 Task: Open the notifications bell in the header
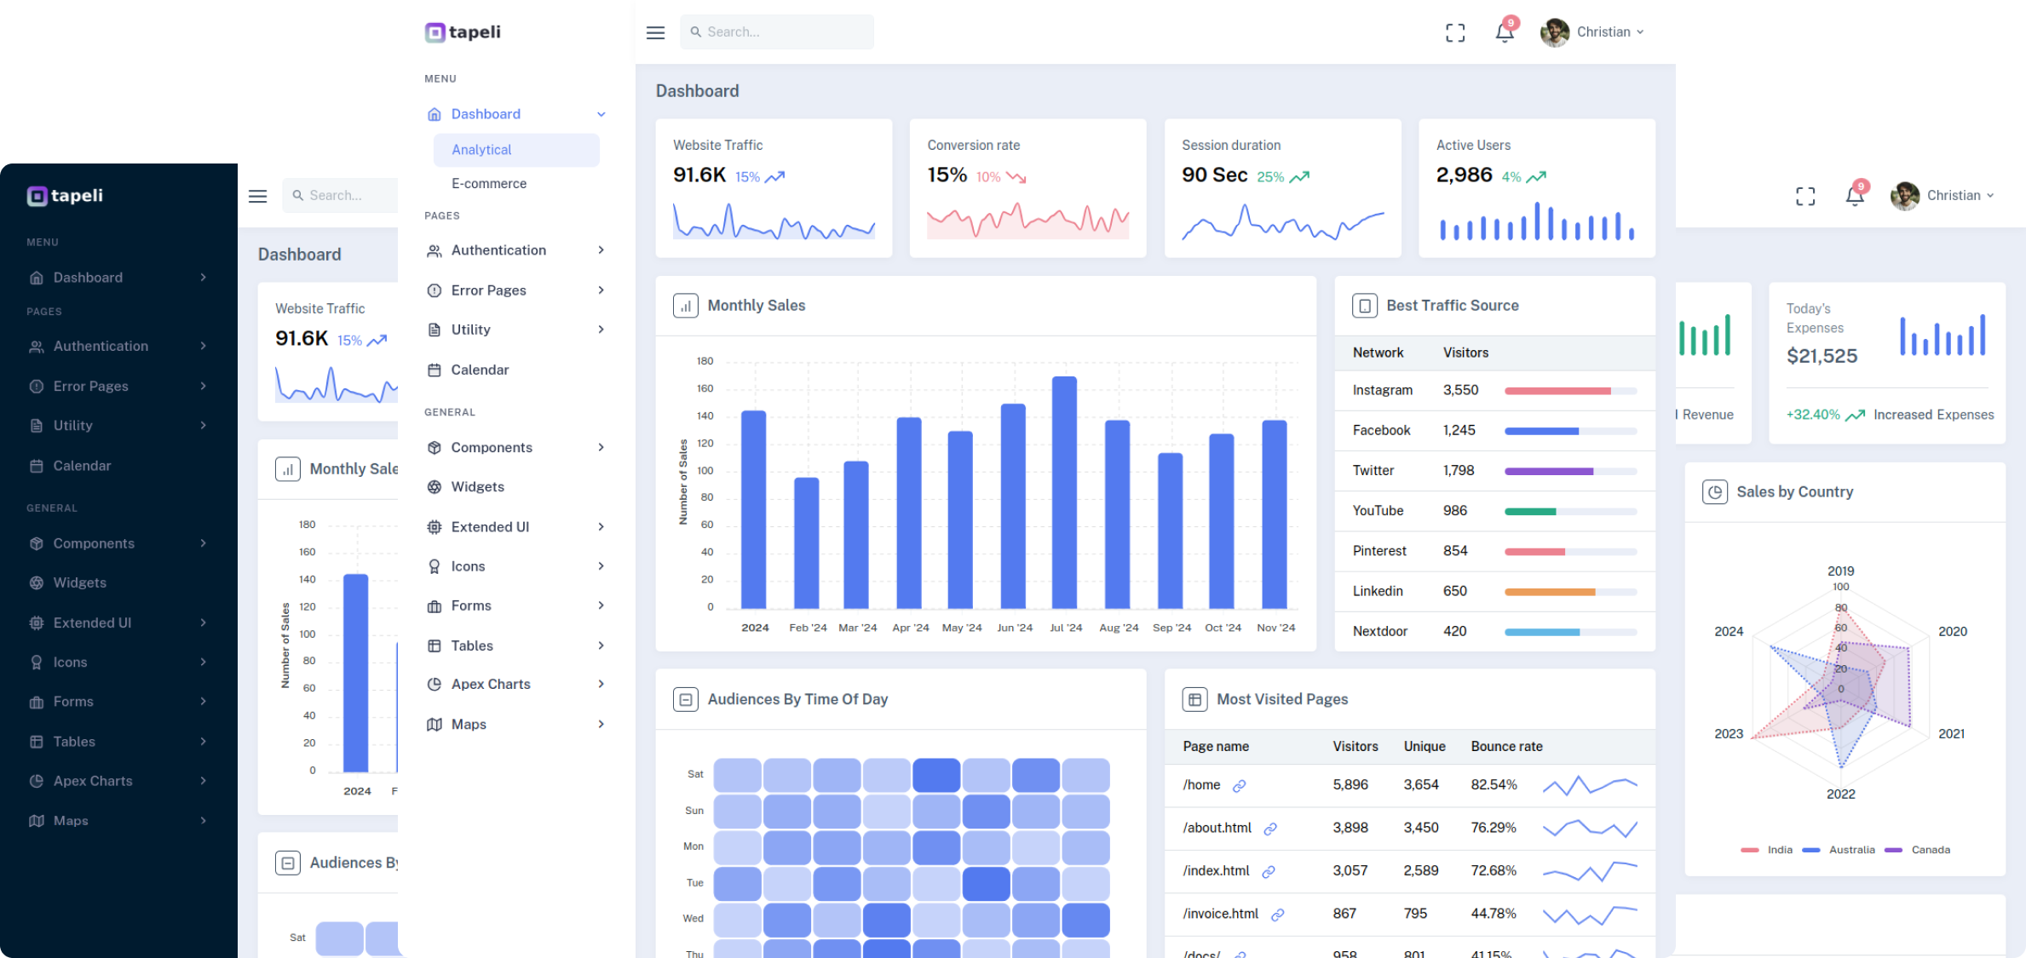(x=1505, y=32)
